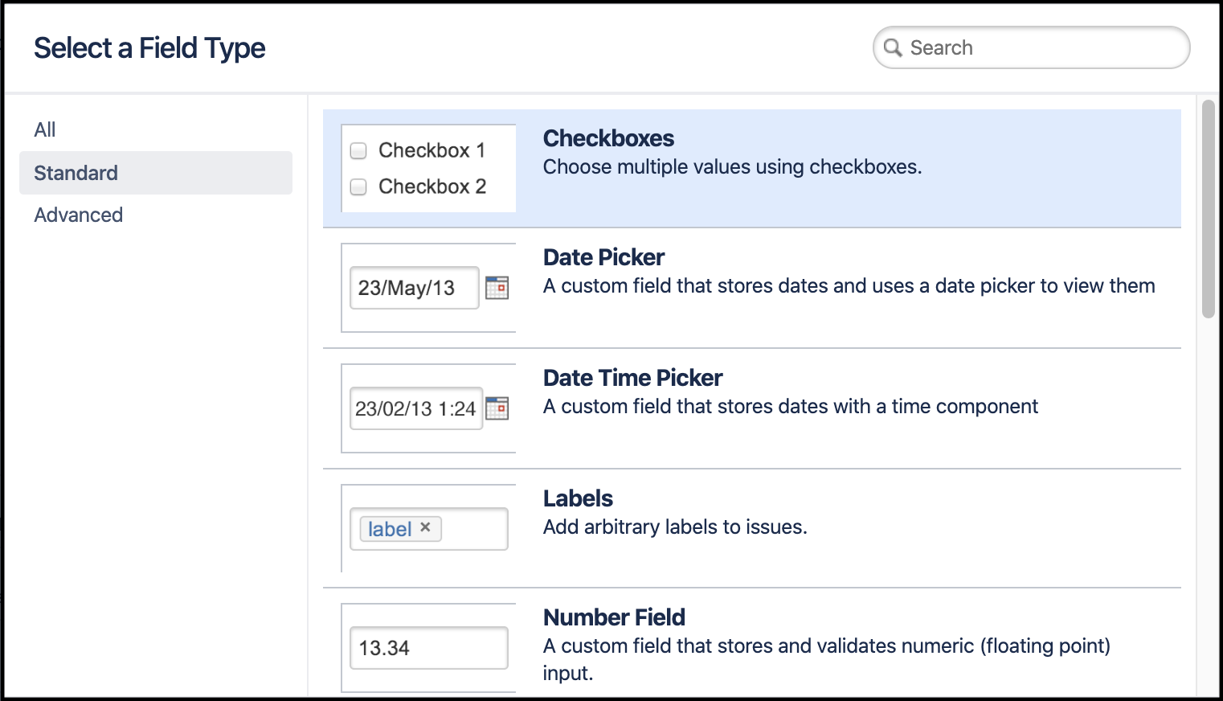
Task: Click the 23/02/13 1:24 datetime preview field
Action: click(x=415, y=408)
